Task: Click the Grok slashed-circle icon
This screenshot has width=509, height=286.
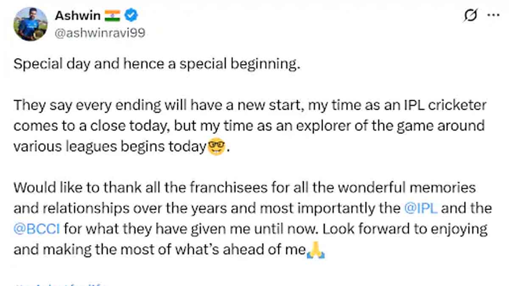Action: [x=471, y=16]
